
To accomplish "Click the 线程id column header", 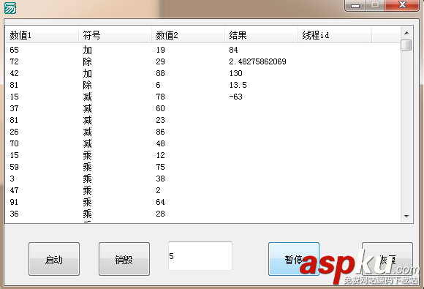I will [x=335, y=35].
